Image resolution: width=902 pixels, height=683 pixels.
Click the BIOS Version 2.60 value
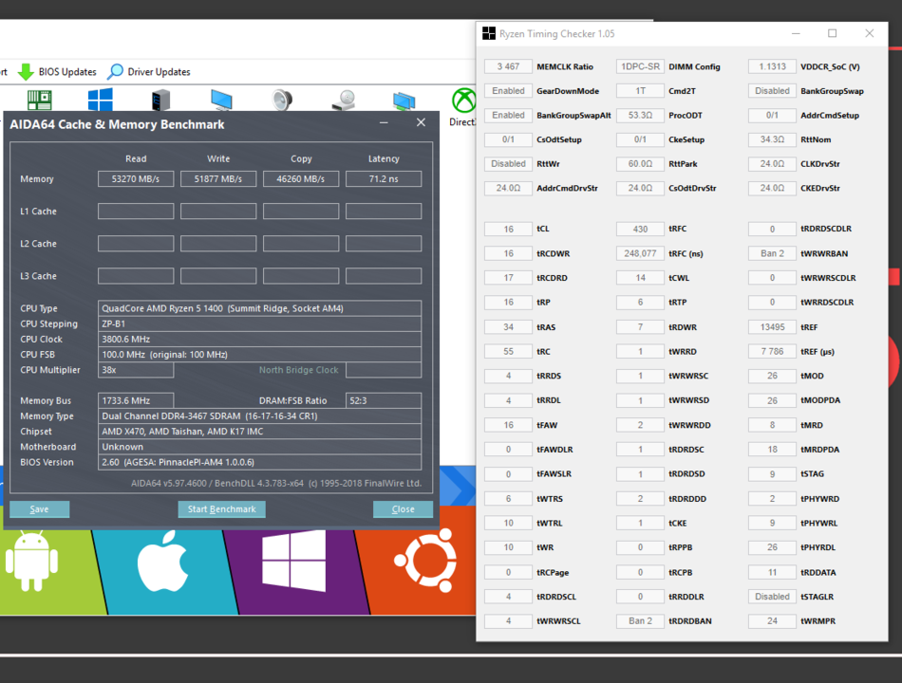(259, 462)
